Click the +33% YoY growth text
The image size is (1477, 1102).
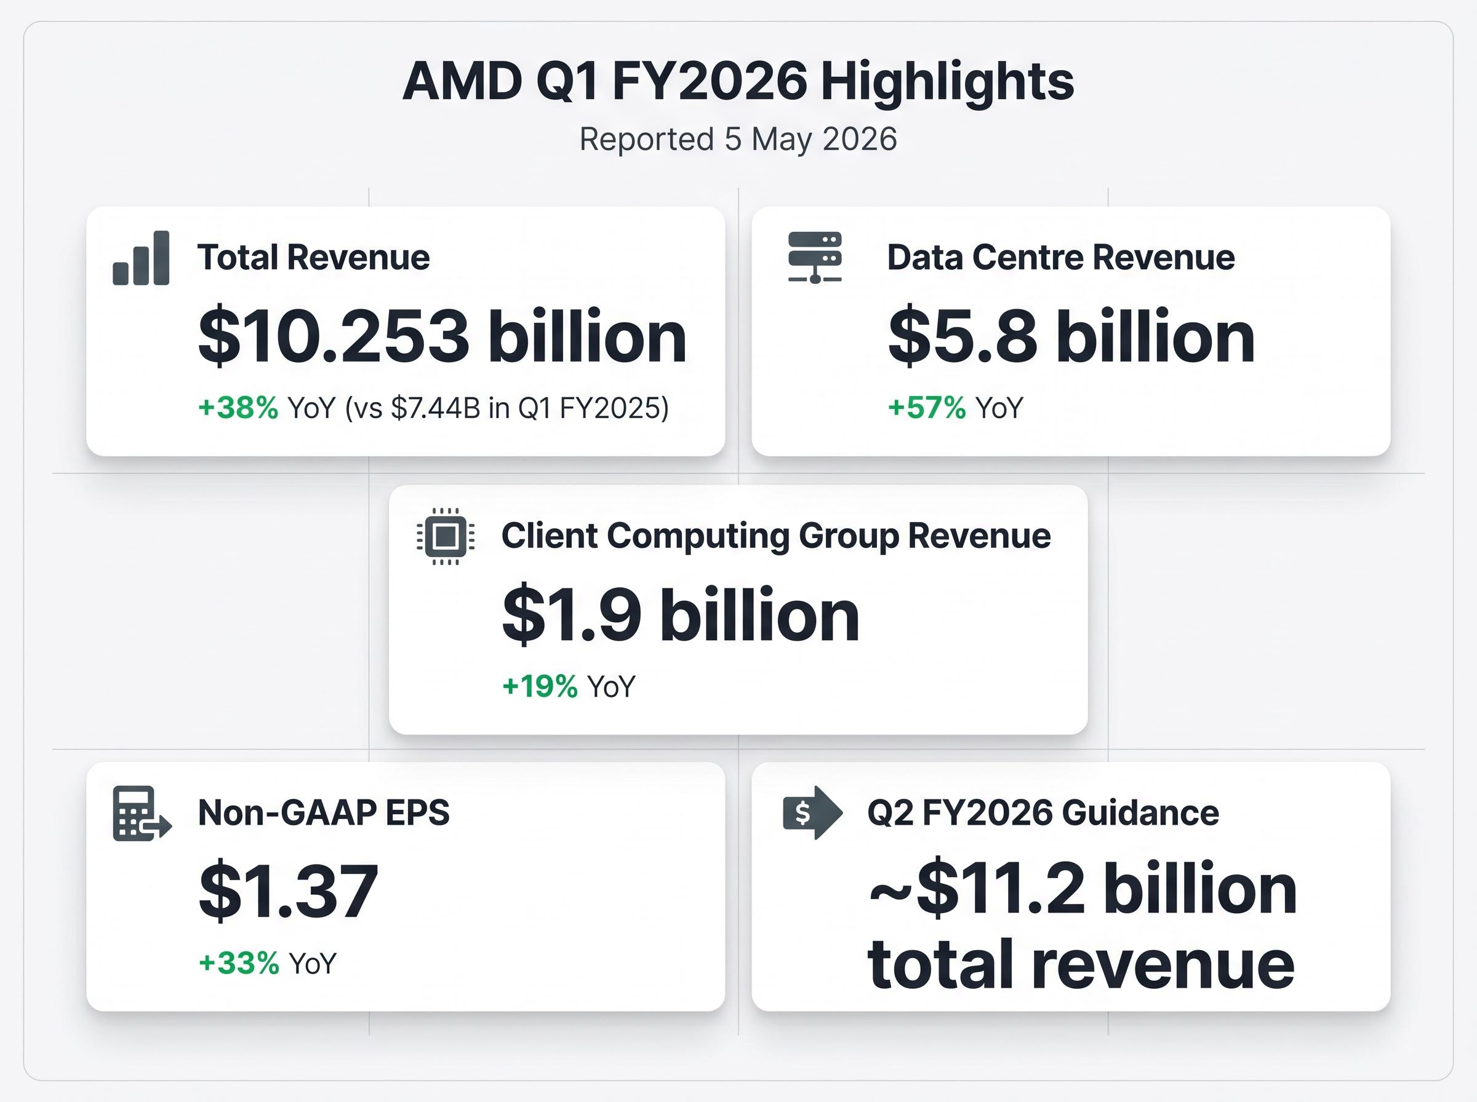[x=268, y=963]
